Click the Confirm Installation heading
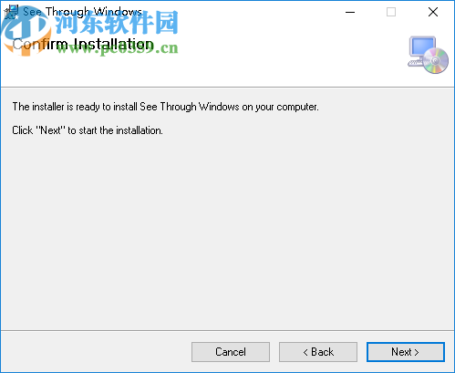Screen dimensions: 455x373 click(x=83, y=45)
